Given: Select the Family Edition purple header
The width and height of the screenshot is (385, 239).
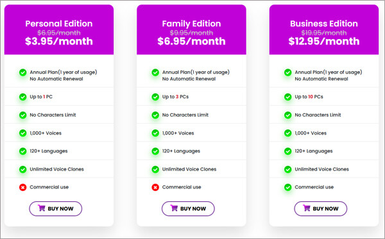Looking at the screenshot, I should [x=191, y=29].
